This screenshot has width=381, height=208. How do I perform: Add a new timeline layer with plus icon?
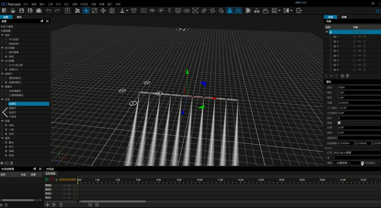[48, 205]
